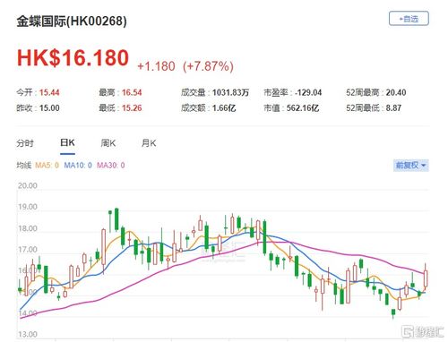The width and height of the screenshot is (448, 342).
Task: Click the 20.00 y-axis price label
Action: coord(28,185)
